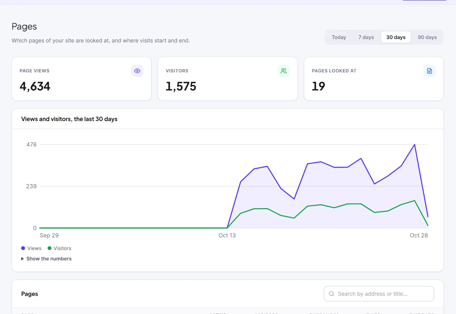This screenshot has height=314, width=456.
Task: Click the Sep 29 axis label
Action: [49, 235]
